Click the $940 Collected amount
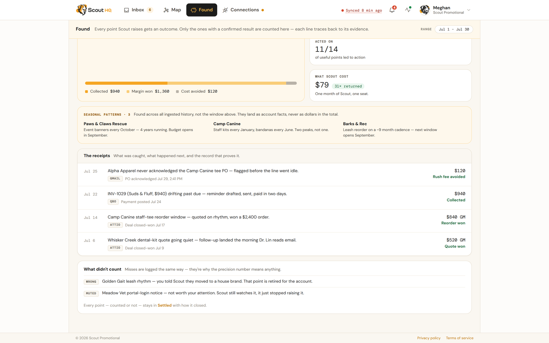This screenshot has height=343, width=549. coord(460,194)
